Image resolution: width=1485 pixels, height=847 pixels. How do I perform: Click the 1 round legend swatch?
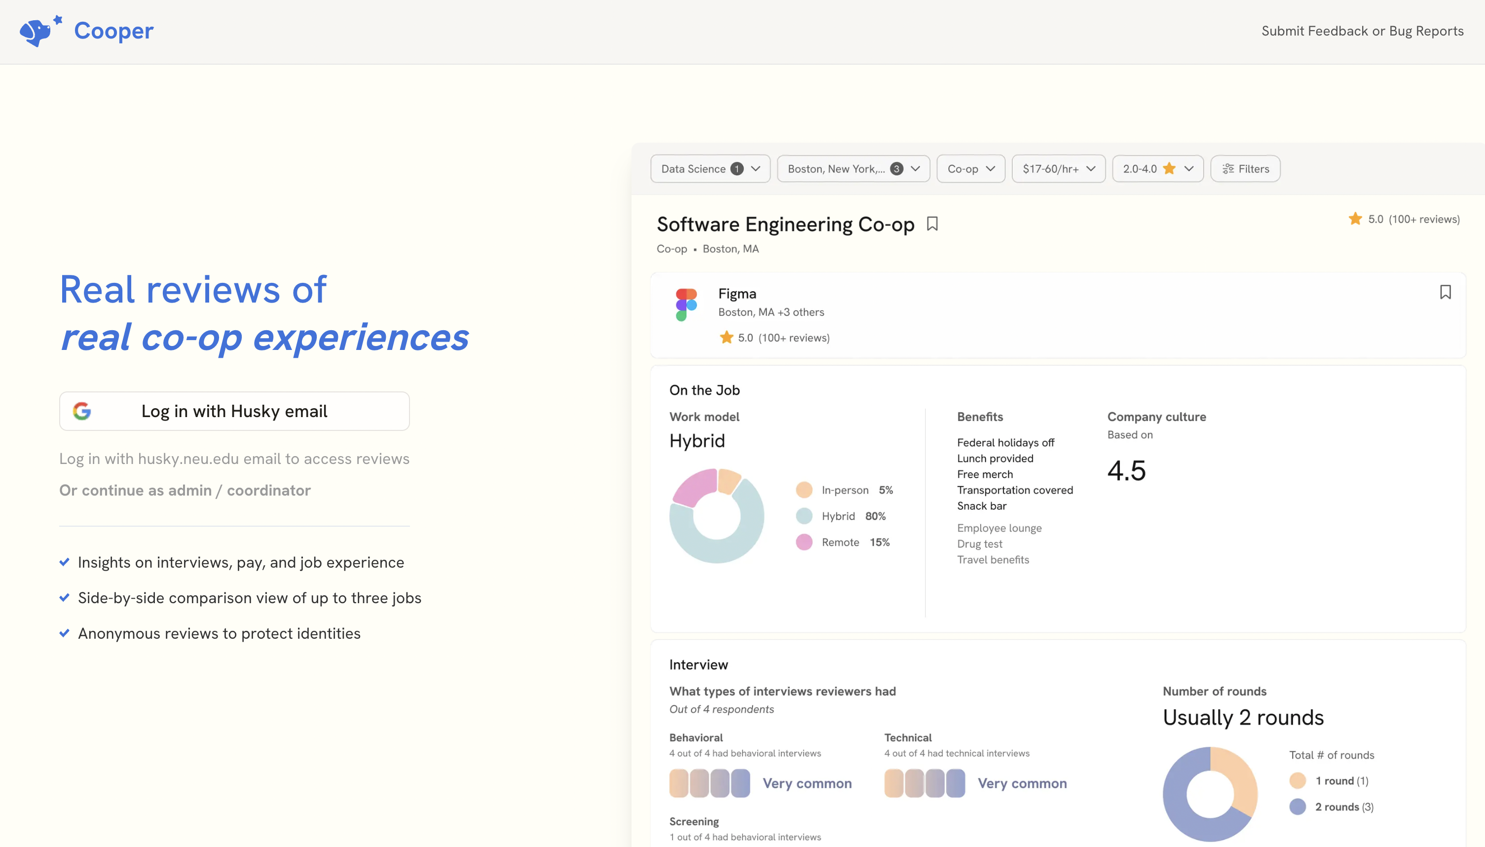click(1298, 781)
